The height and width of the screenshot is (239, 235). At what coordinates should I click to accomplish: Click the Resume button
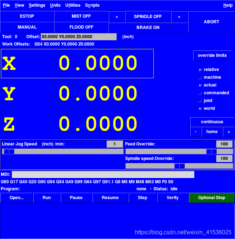tap(110, 198)
